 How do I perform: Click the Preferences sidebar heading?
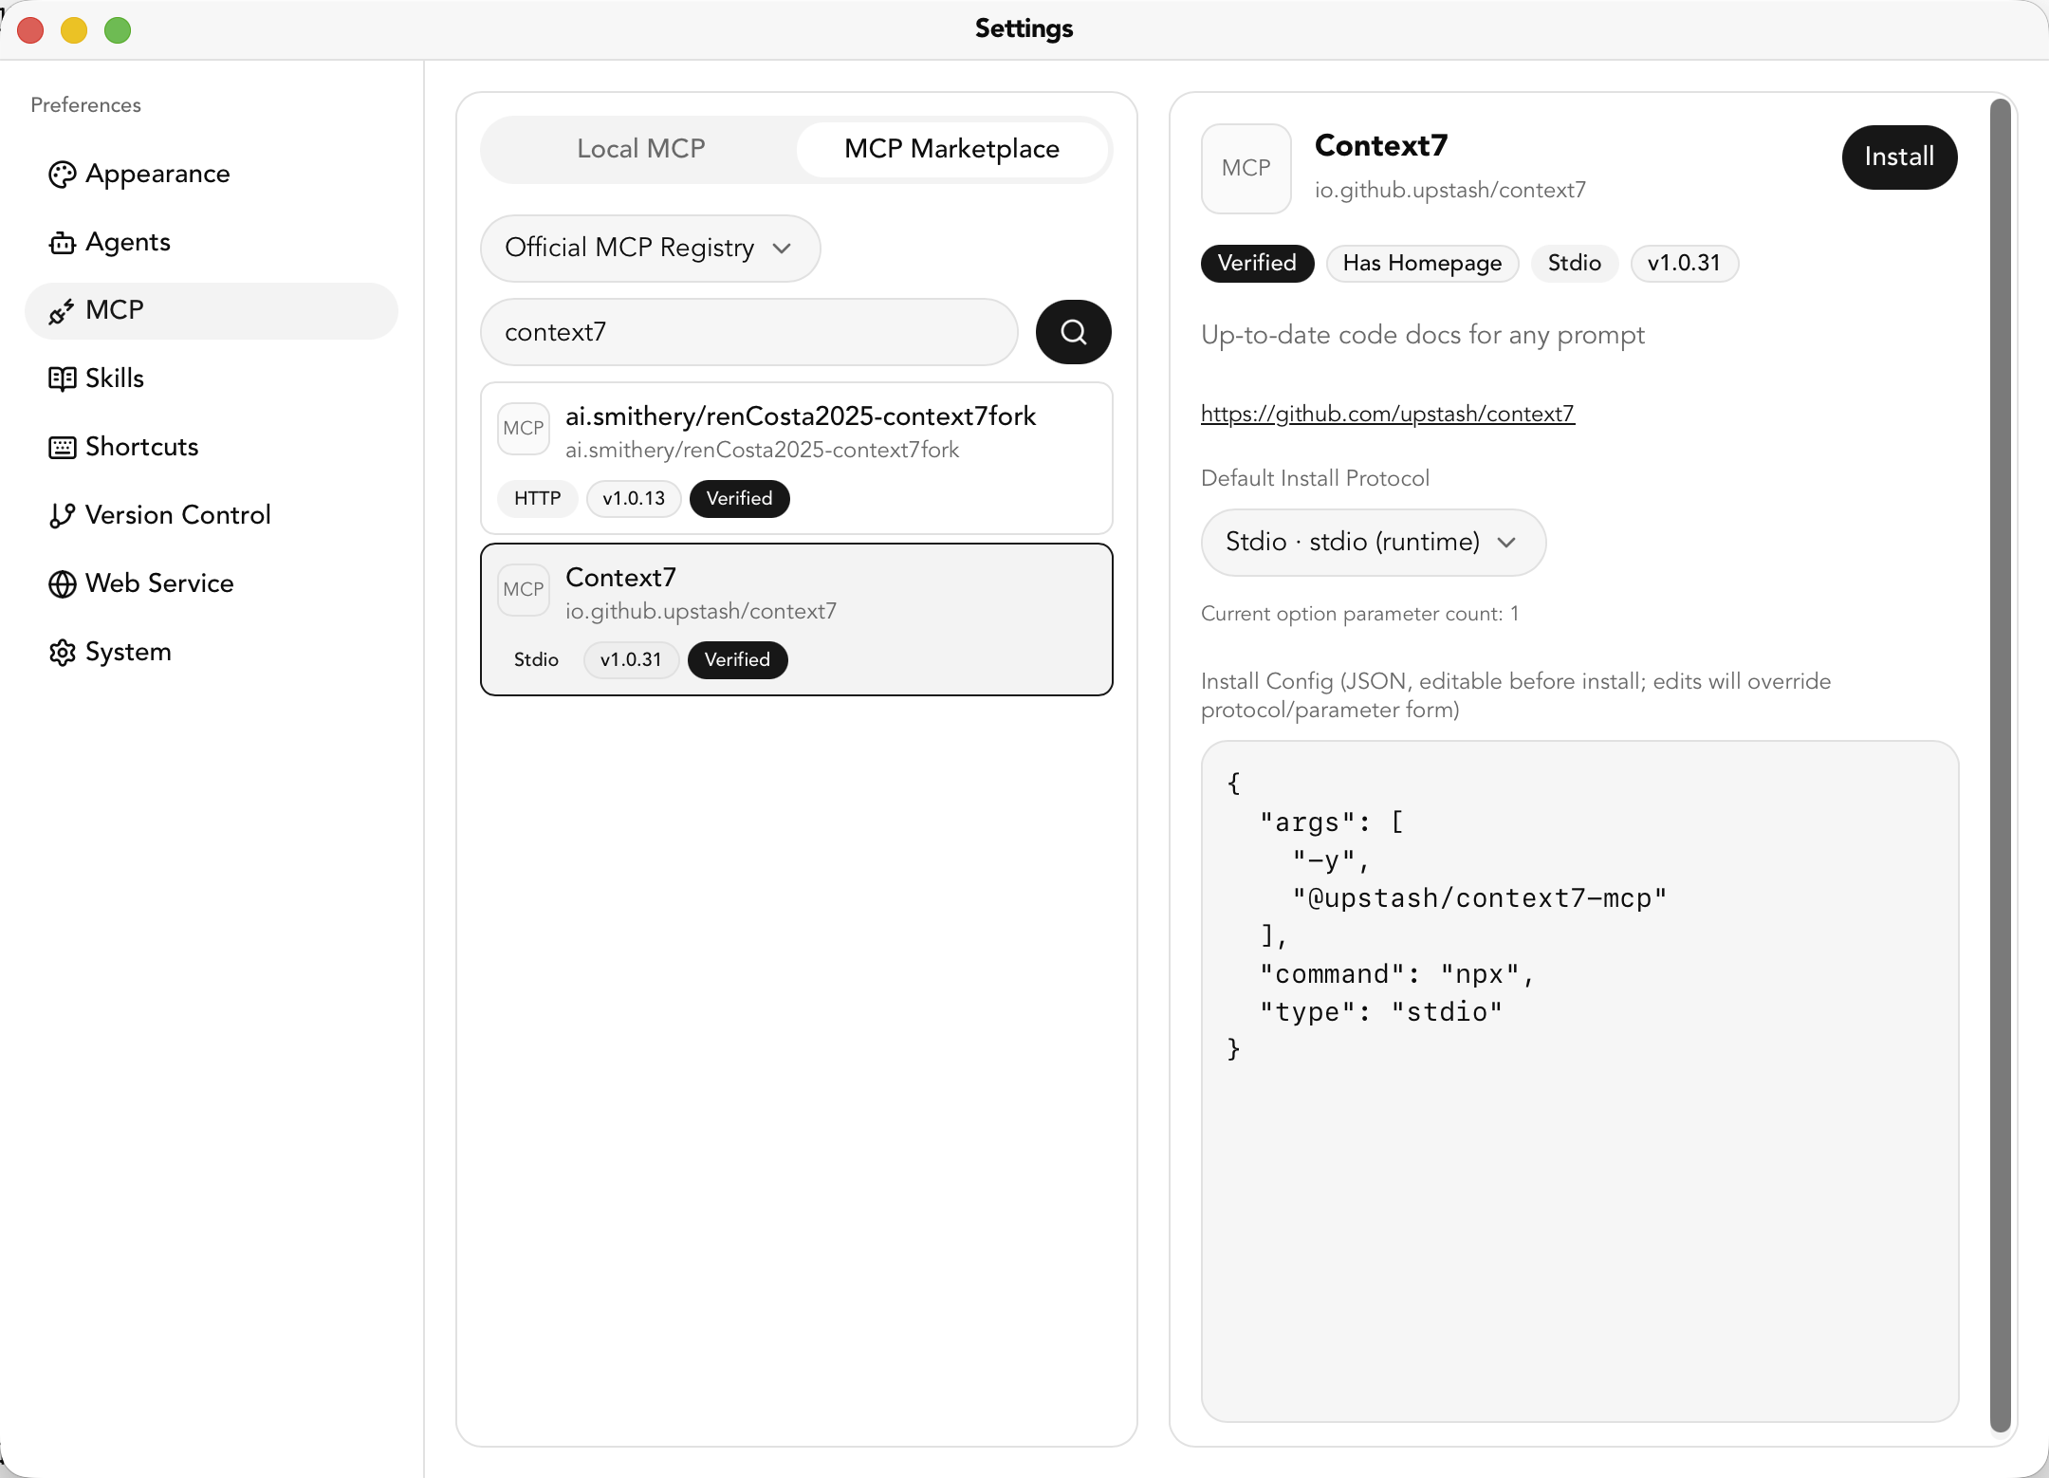(85, 105)
